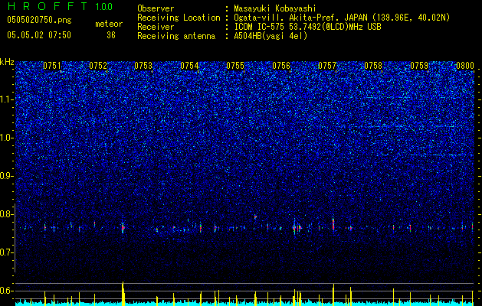
Task: Select the filename 0505020750.png
Action: click(x=39, y=20)
